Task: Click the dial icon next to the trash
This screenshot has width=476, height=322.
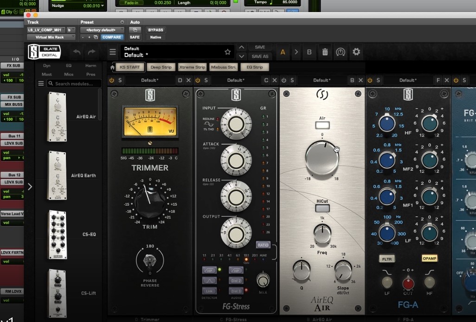Action: click(341, 52)
